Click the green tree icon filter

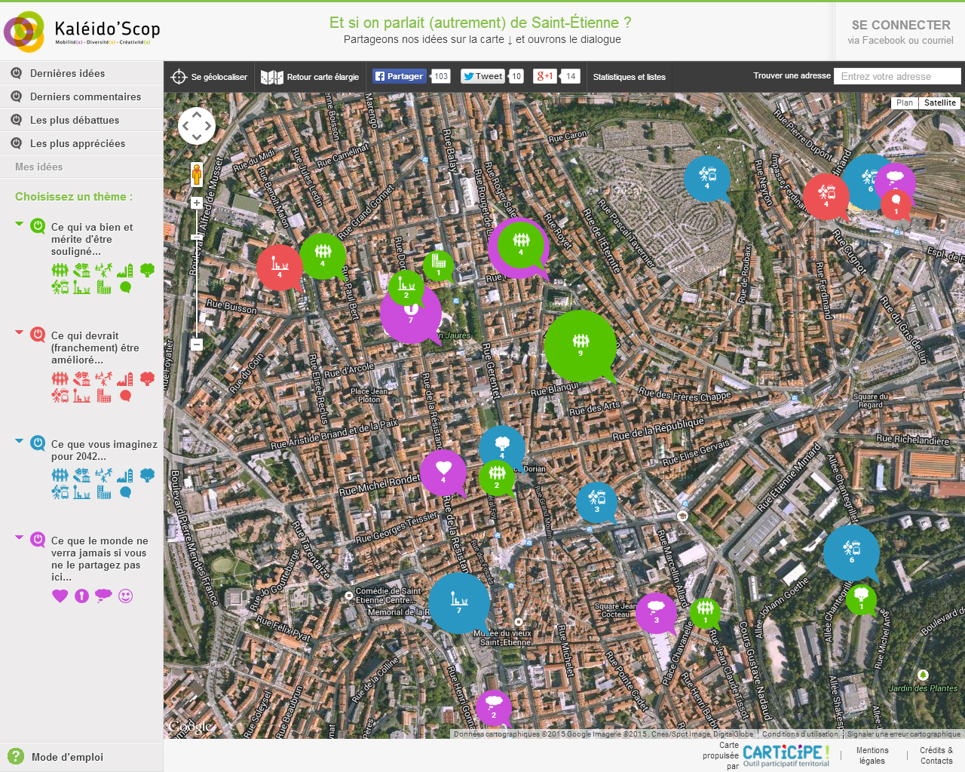click(x=147, y=270)
